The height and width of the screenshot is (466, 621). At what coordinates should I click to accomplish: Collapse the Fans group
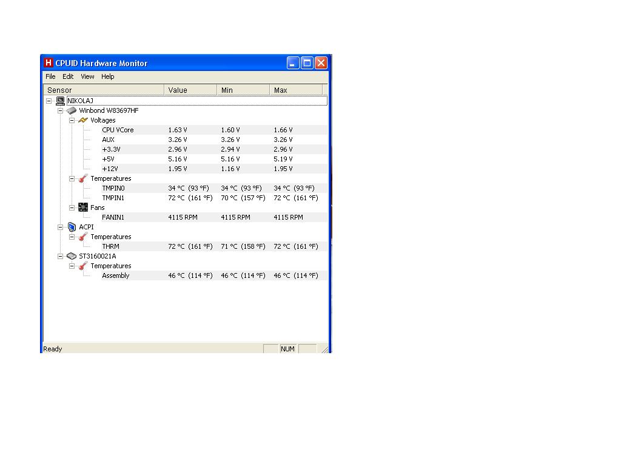point(72,208)
